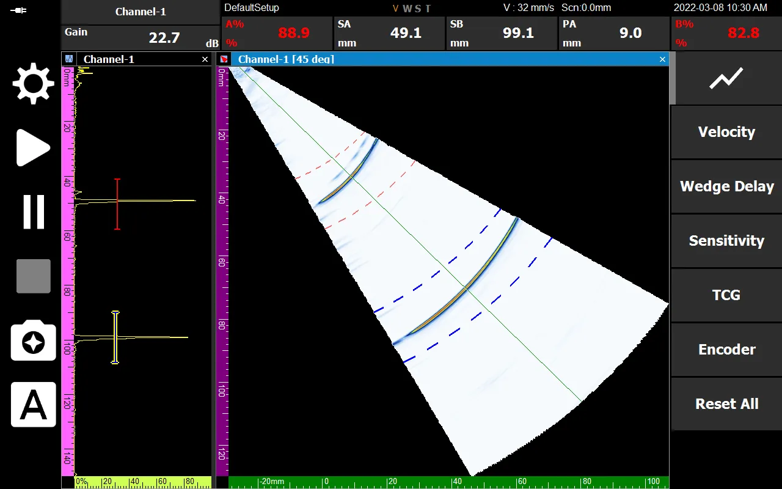Select the SB 99.1 mm reading box

point(502,34)
